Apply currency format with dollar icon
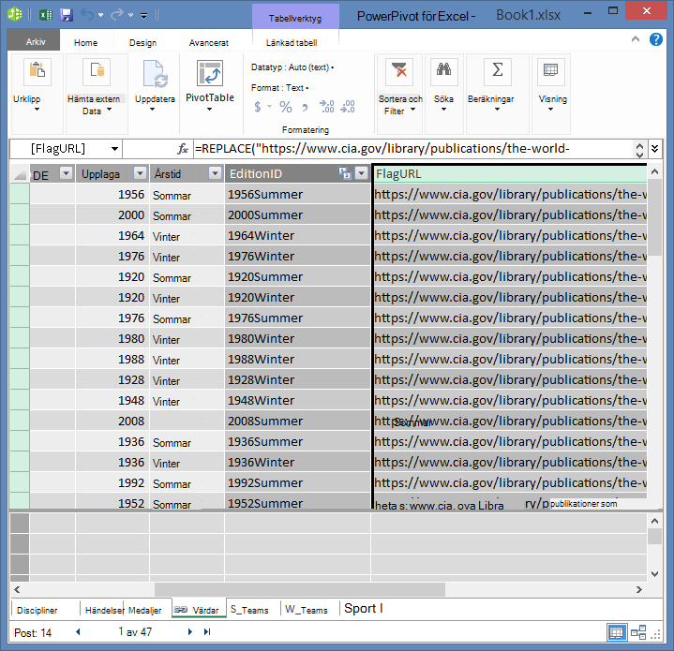Viewport: 674px width, 651px height. tap(258, 107)
